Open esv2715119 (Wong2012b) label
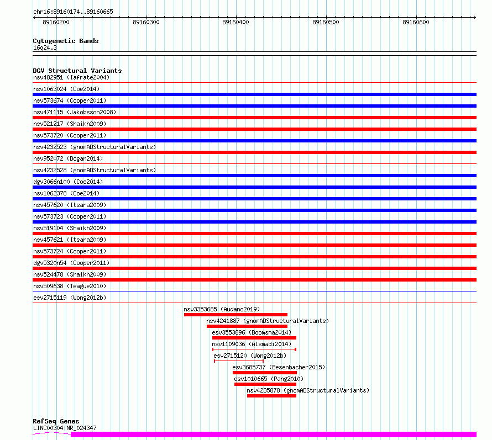 pyautogui.click(x=70, y=298)
